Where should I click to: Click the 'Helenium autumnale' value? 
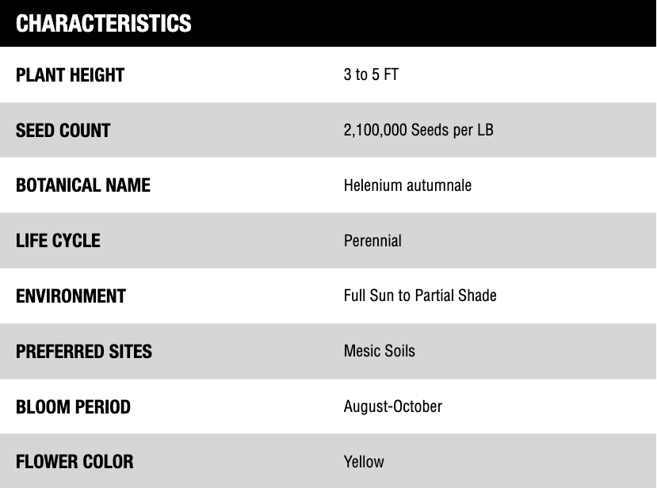(x=407, y=185)
